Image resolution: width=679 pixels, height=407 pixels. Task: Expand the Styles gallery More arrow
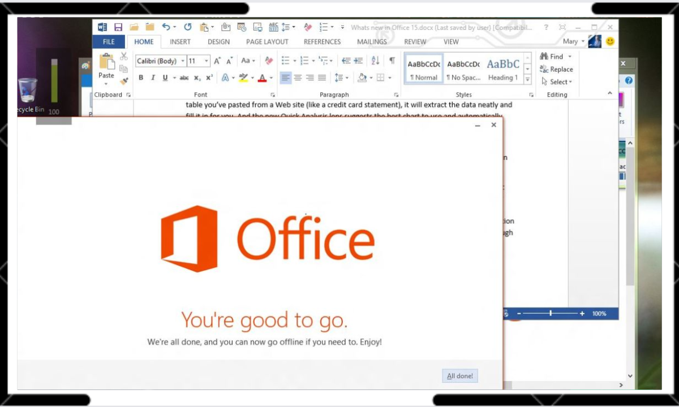[527, 80]
